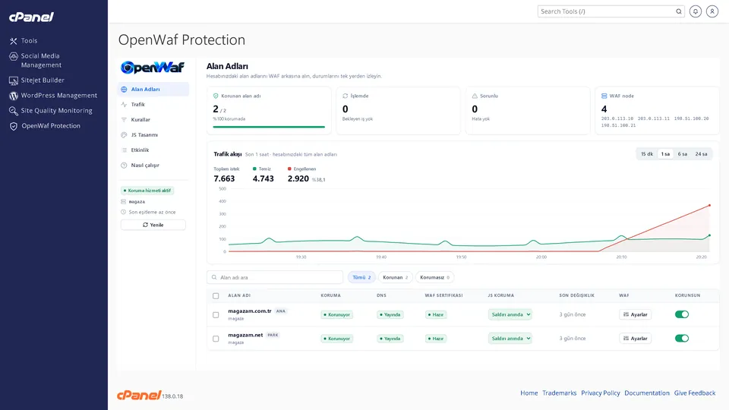Open the Etkinlik section
Image resolution: width=729 pixels, height=410 pixels.
click(x=153, y=150)
